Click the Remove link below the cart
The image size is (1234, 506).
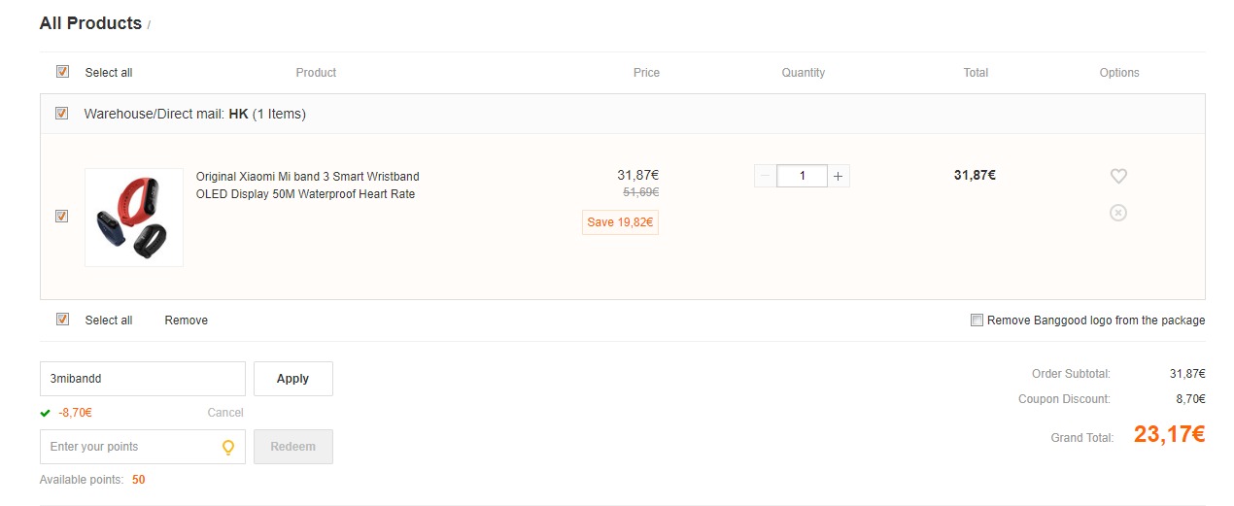click(186, 320)
